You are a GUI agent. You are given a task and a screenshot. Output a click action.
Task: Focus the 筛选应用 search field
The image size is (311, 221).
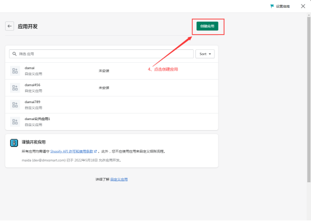pos(101,54)
